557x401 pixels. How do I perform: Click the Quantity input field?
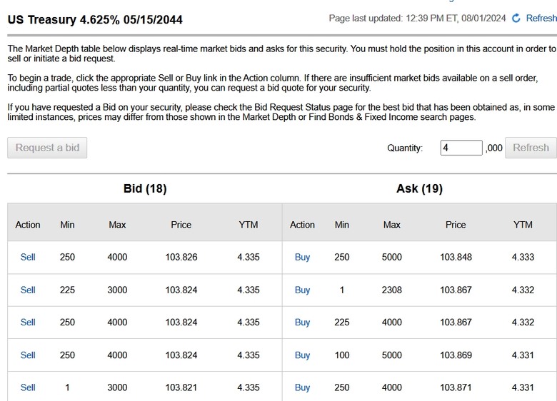tap(461, 148)
